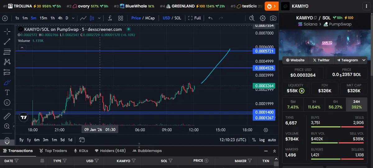The height and width of the screenshot is (168, 373).
Task: Open the Fibonacci retracement tool group
Action: [7, 52]
